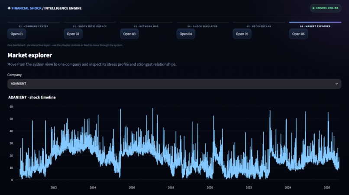Click the Open 06 button
This screenshot has height=195, width=349.
tap(298, 34)
